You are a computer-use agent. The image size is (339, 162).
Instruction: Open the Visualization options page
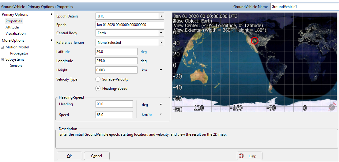(x=16, y=33)
